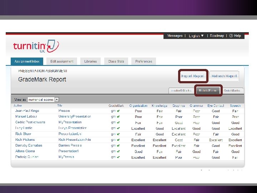Sort by Organisation column header

pyautogui.click(x=138, y=106)
